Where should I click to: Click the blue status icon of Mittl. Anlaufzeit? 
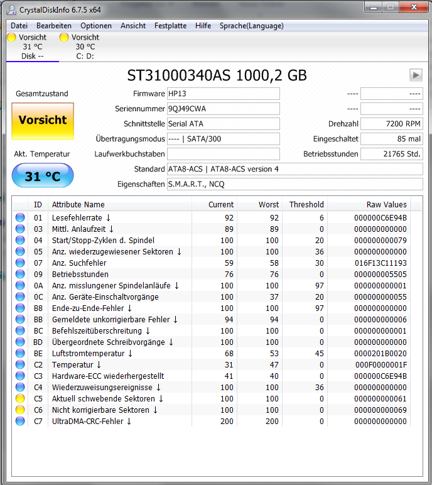20,229
